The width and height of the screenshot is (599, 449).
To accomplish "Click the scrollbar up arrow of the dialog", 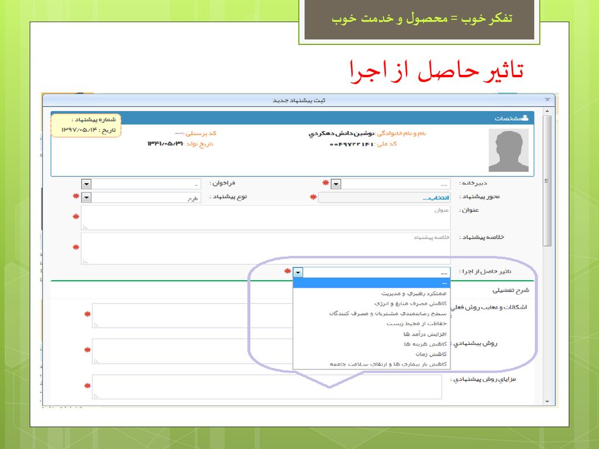I will [547, 111].
